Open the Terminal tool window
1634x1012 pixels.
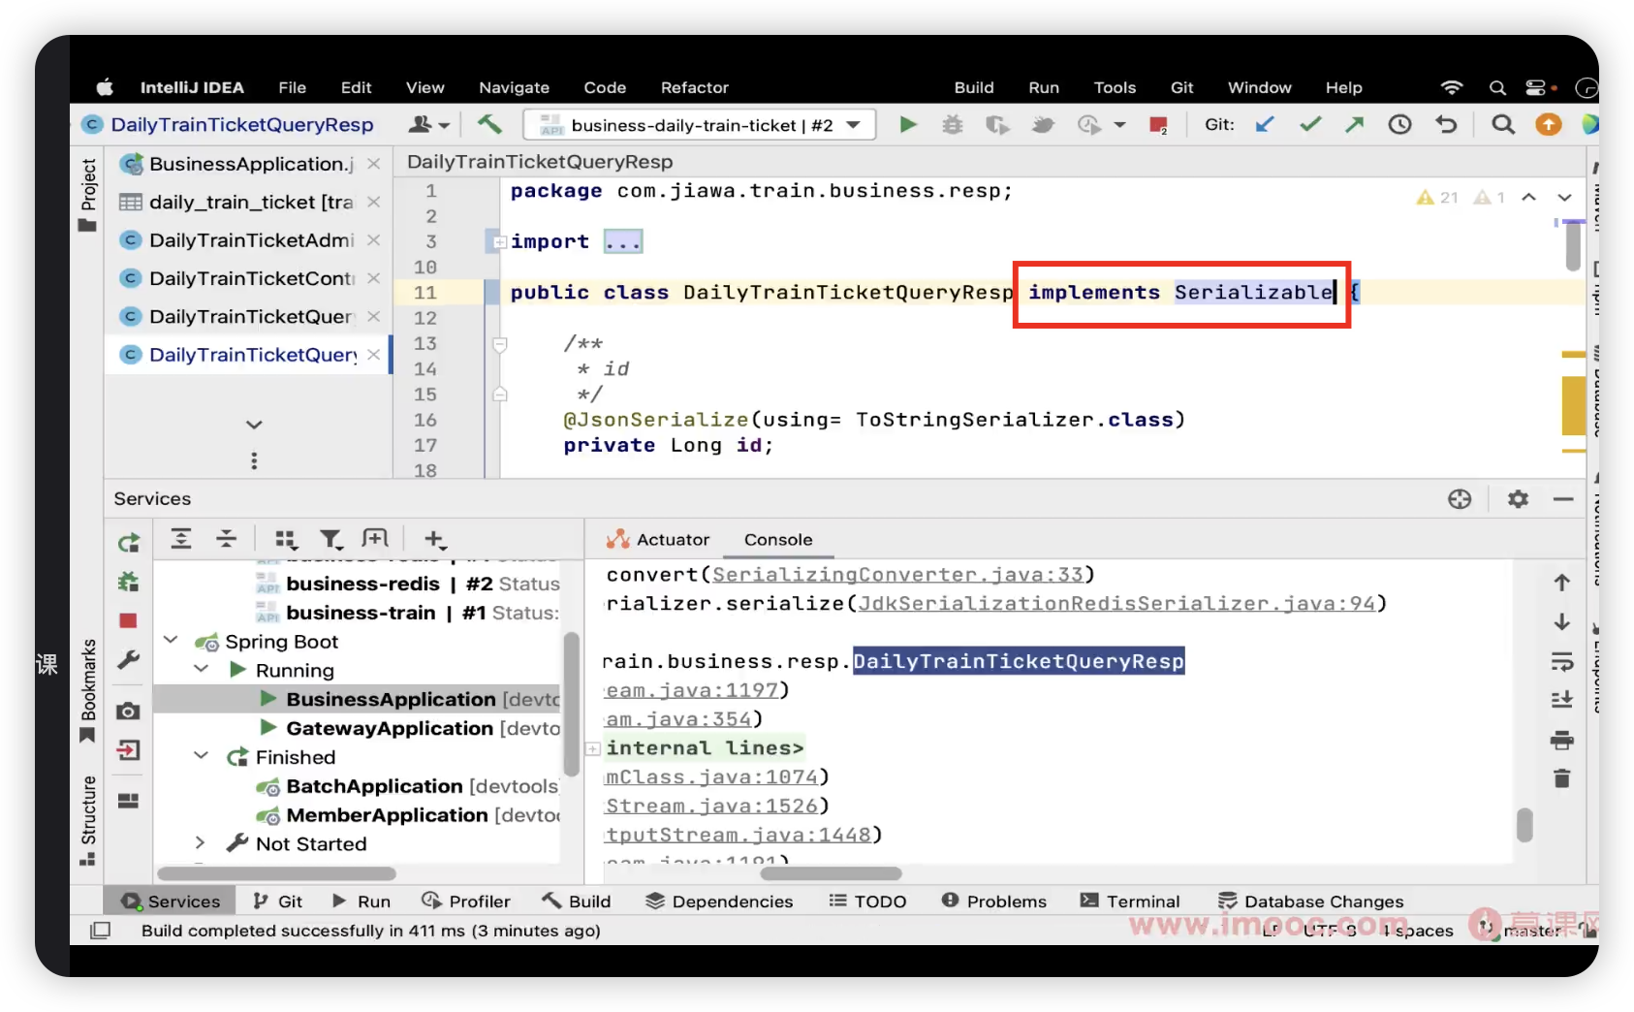coord(1130,901)
